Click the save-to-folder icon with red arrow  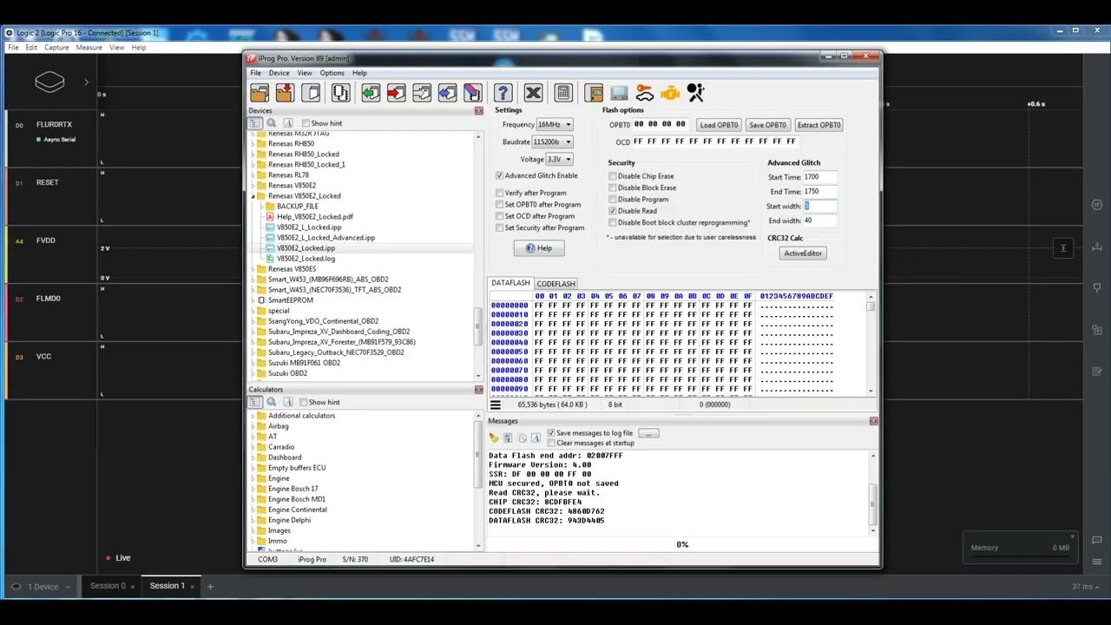click(x=284, y=93)
